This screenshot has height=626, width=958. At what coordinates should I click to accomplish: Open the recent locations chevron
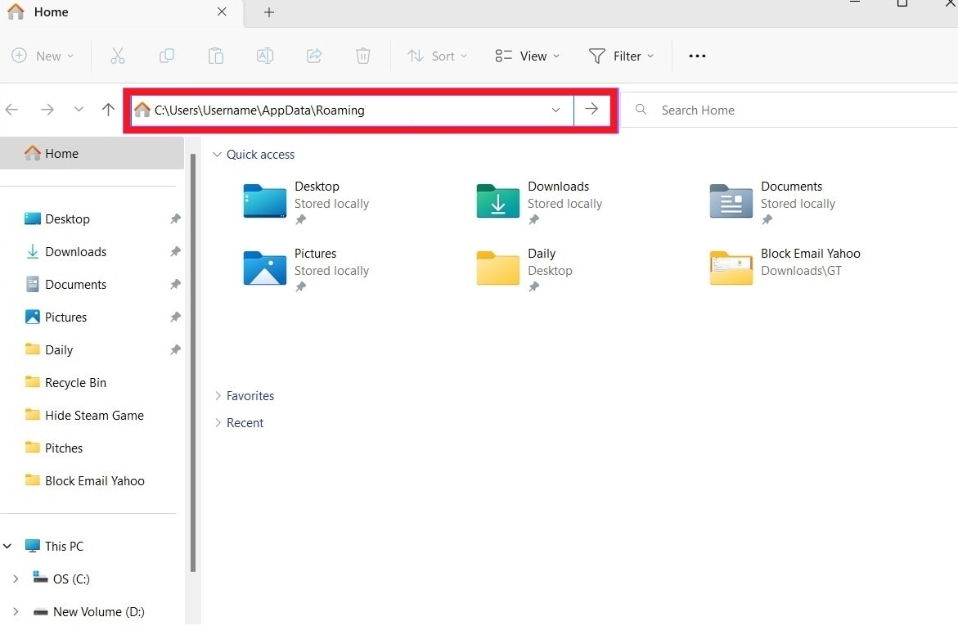[79, 110]
